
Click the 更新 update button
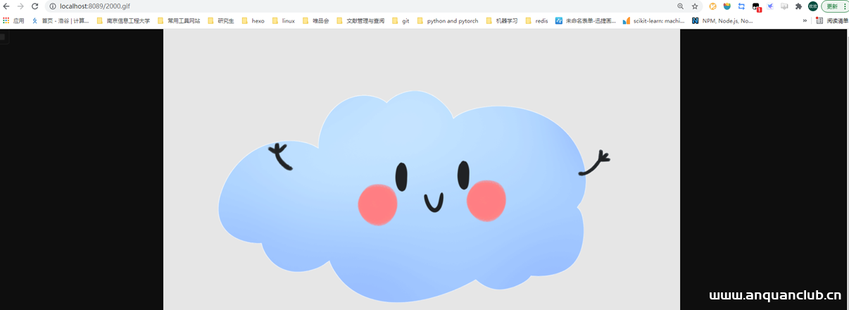tap(835, 6)
